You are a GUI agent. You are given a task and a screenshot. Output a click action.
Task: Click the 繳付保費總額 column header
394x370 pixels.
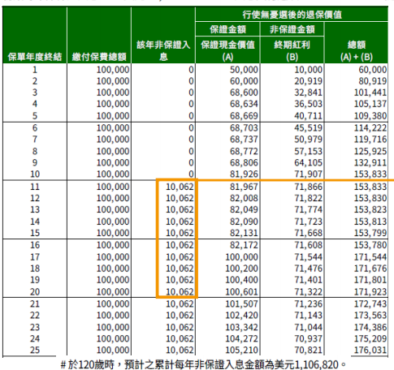(x=99, y=57)
